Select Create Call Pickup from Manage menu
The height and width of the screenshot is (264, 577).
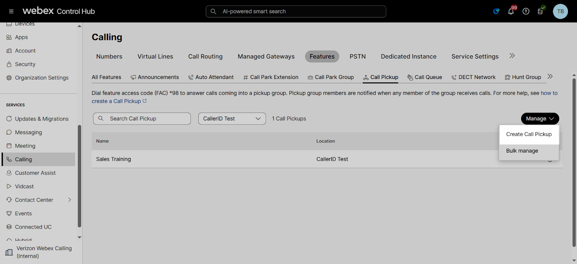[x=529, y=134]
